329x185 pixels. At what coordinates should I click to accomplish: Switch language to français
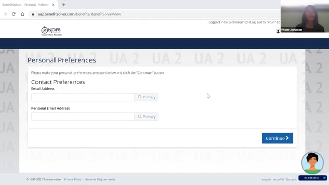291,179
